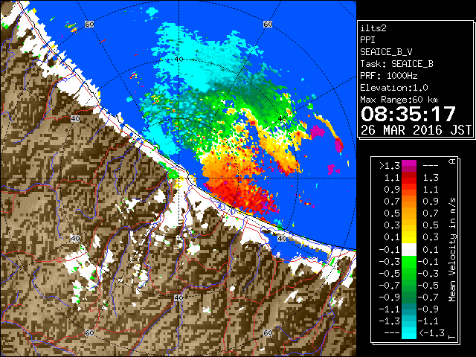
Task: Select the red segment of the velocity color bar
Action: [409, 180]
